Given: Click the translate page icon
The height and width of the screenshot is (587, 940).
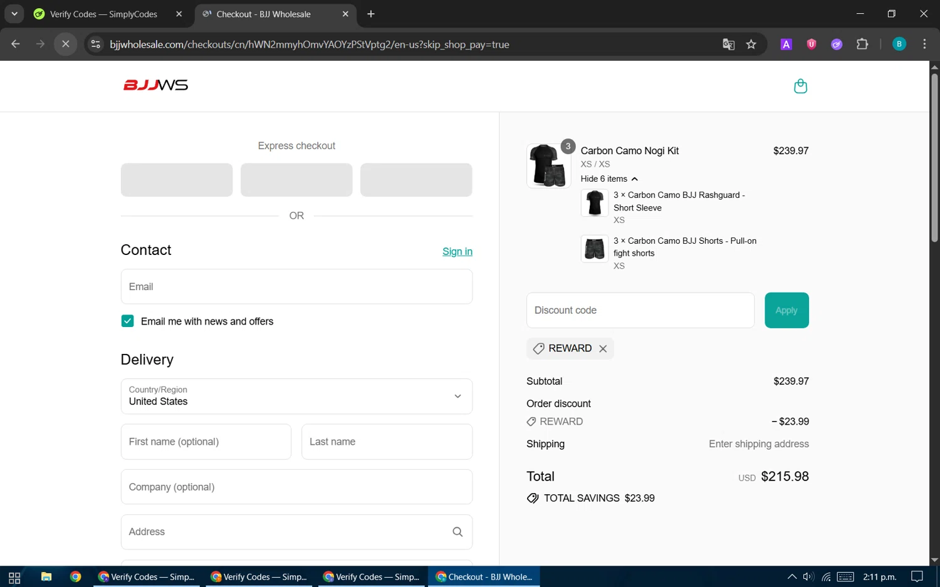Looking at the screenshot, I should click(x=728, y=44).
